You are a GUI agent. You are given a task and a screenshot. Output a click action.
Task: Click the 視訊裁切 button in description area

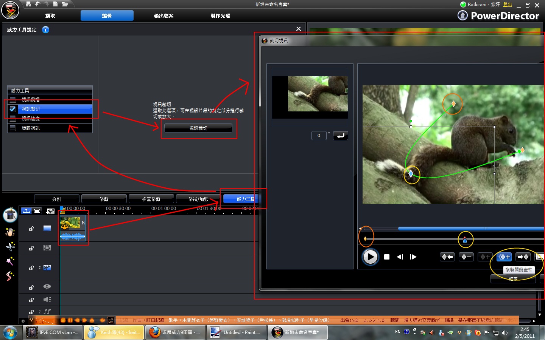[x=198, y=128]
